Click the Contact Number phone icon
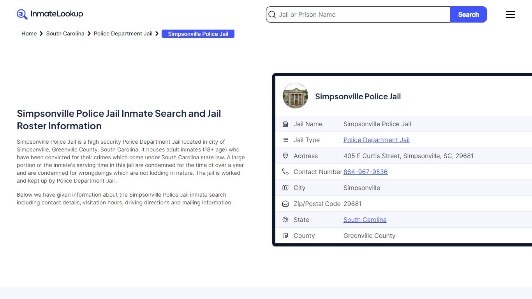 point(285,172)
